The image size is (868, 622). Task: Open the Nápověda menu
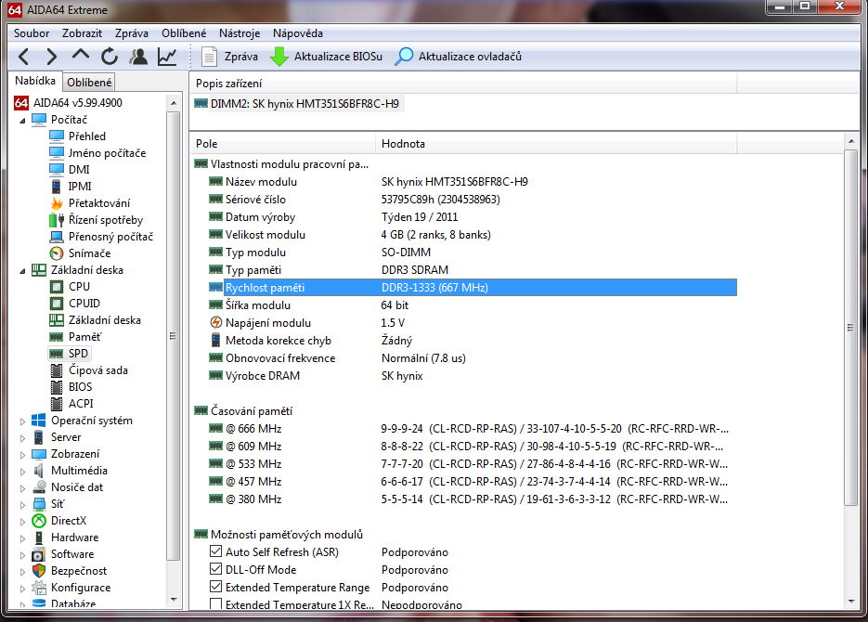(x=298, y=33)
